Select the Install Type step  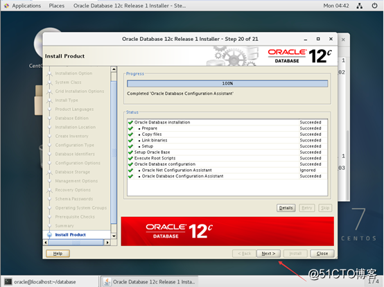point(67,100)
